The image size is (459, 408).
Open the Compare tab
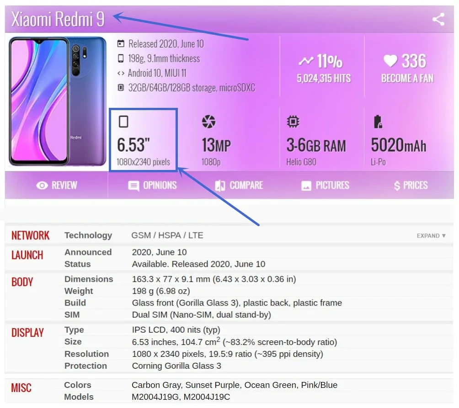coord(239,185)
